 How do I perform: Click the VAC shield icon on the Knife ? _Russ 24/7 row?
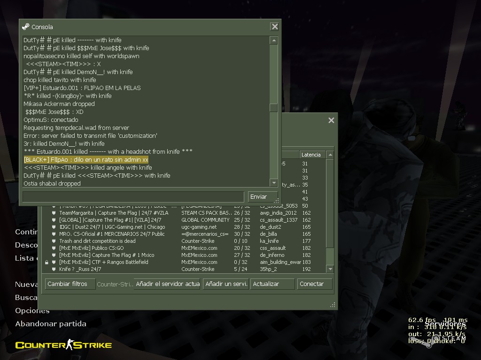point(54,269)
